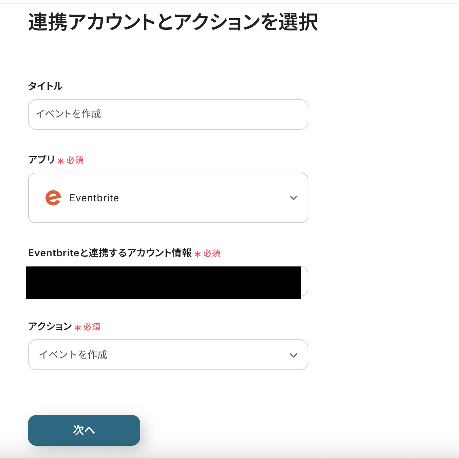Screen dimensions: 459x458
Task: Click the Eventbrite logo icon
Action: pos(53,198)
